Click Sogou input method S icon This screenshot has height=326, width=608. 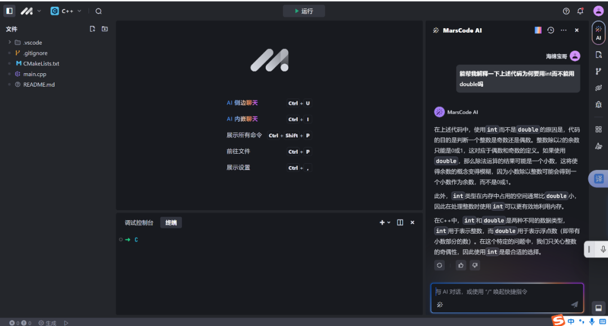pos(558,320)
